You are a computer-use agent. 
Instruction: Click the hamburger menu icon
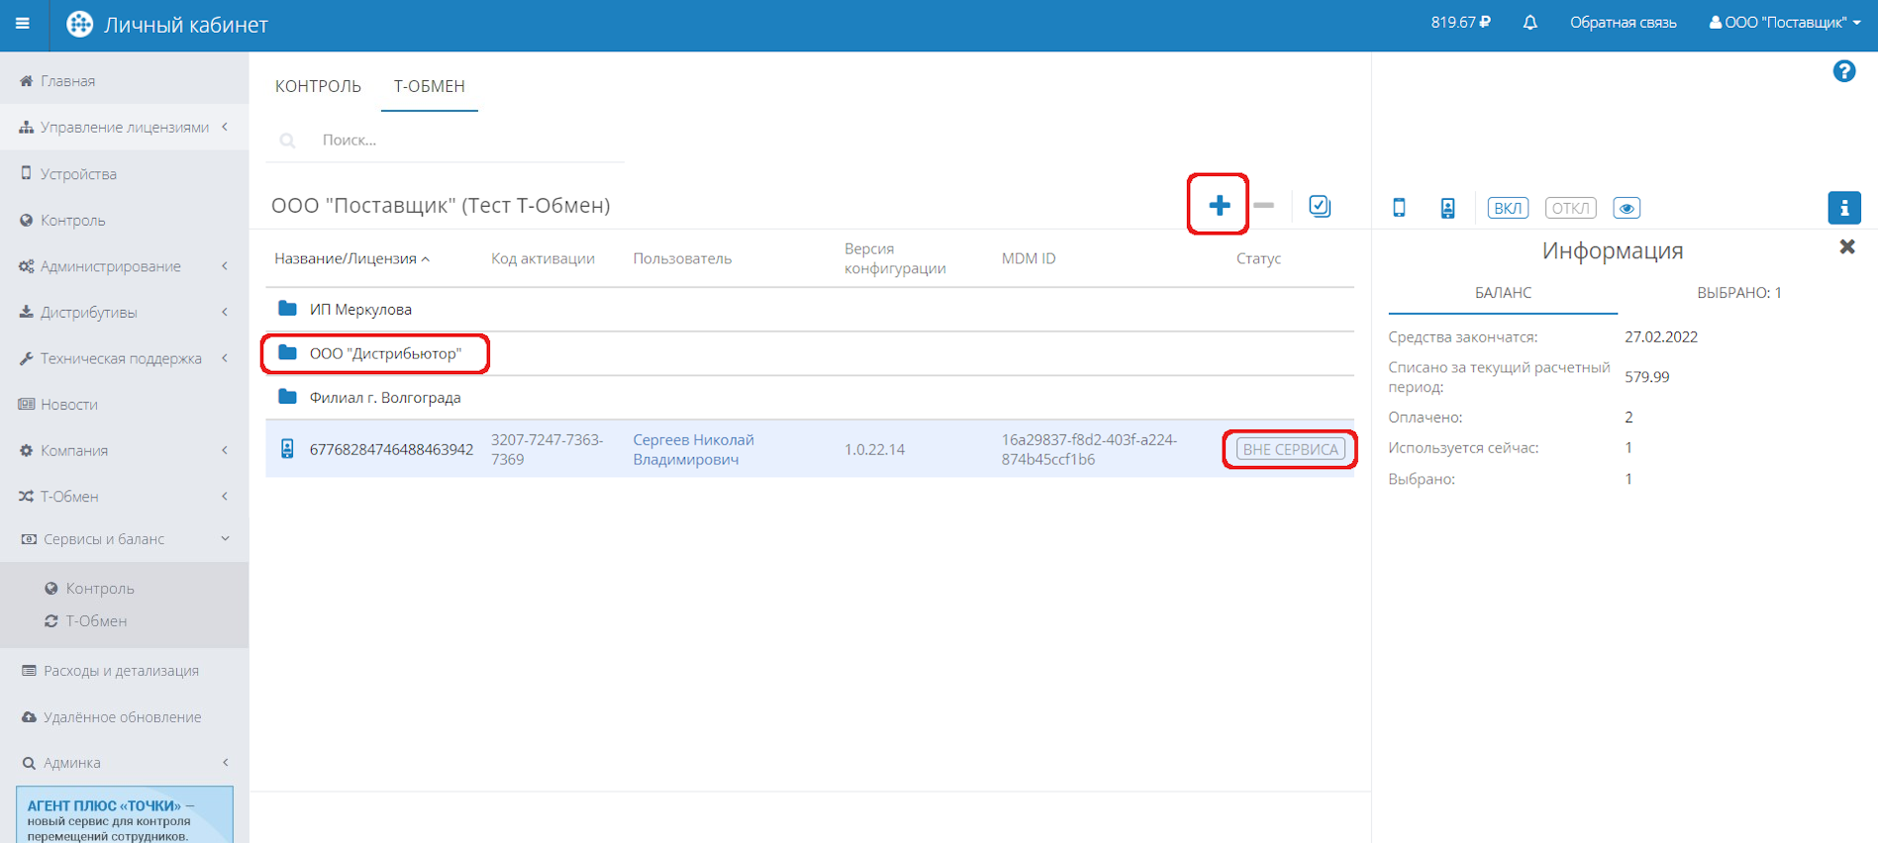[x=22, y=24]
